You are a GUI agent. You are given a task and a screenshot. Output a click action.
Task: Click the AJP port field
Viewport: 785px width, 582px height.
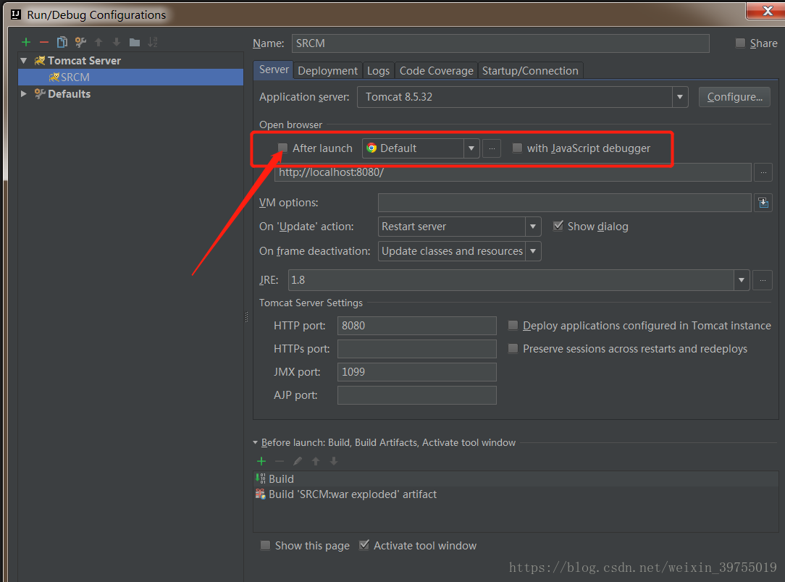tap(417, 395)
